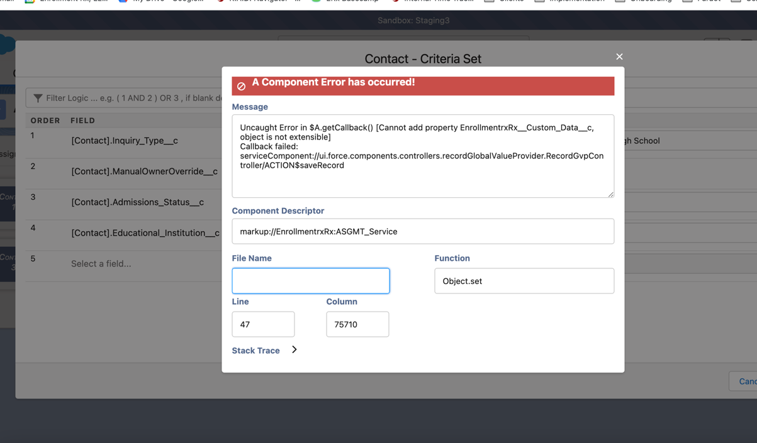The height and width of the screenshot is (443, 757).
Task: Click 'Select a field...' in row 5
Action: (101, 264)
